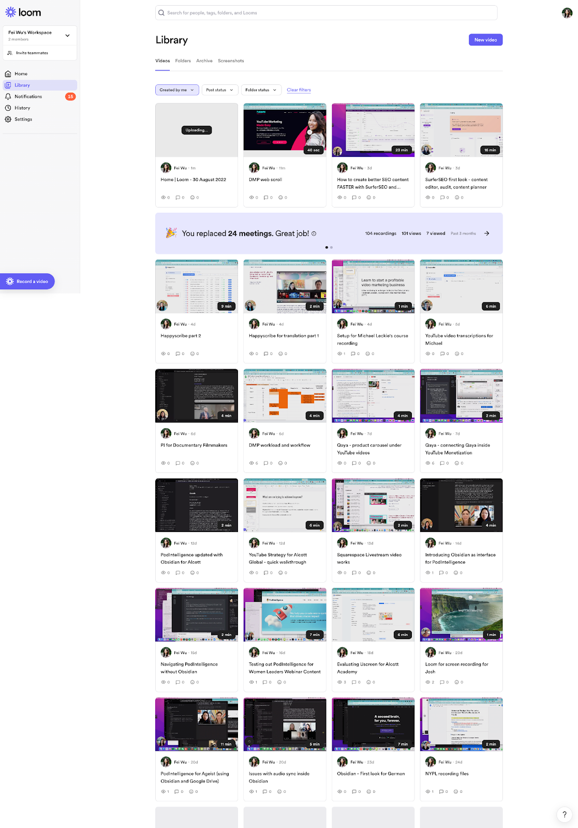Click the Library sidebar icon
This screenshot has height=828, width=578.
coord(8,85)
